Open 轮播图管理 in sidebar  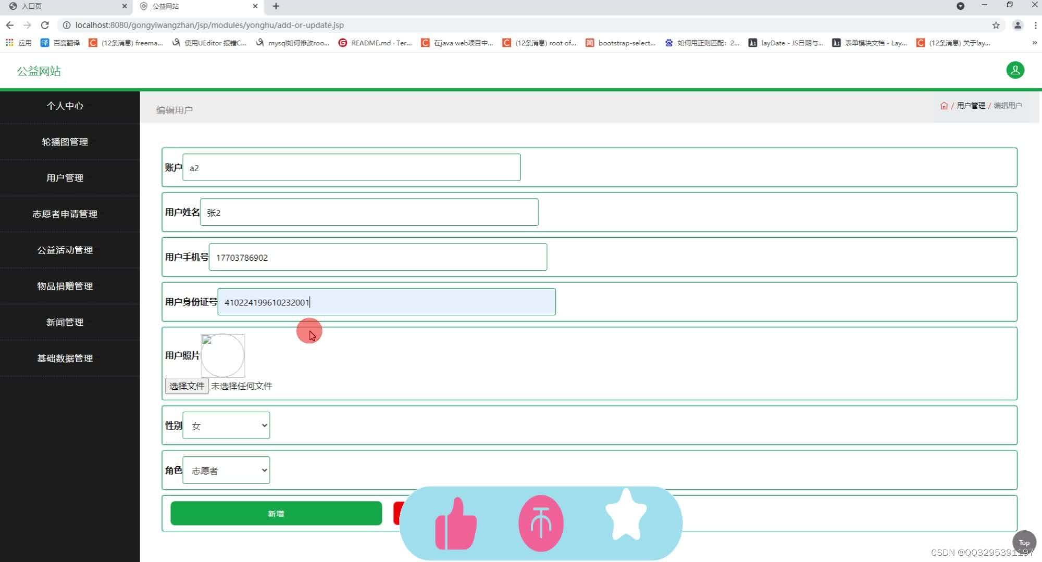point(65,142)
